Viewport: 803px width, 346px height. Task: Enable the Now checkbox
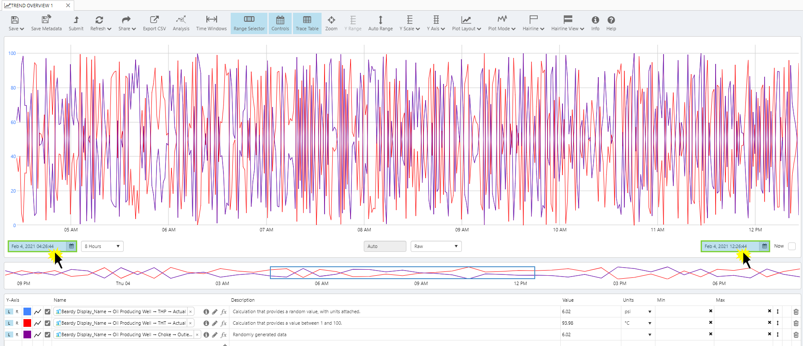[x=792, y=246]
